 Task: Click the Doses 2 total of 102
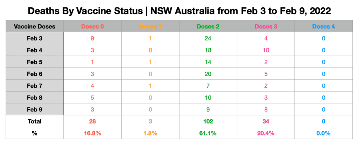pyautogui.click(x=208, y=121)
